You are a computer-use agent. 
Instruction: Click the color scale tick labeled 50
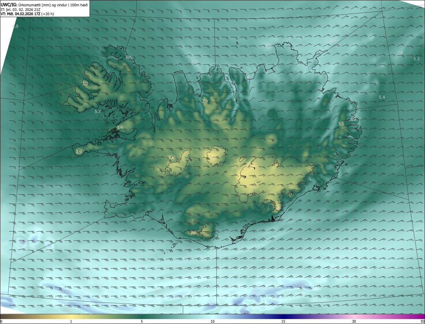point(422,321)
